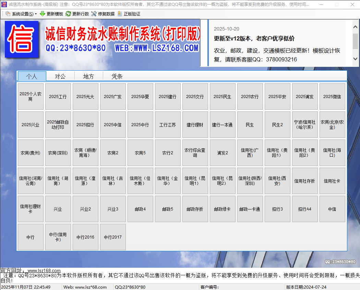Click inside the 客户编号 input field

[x=240, y=287]
